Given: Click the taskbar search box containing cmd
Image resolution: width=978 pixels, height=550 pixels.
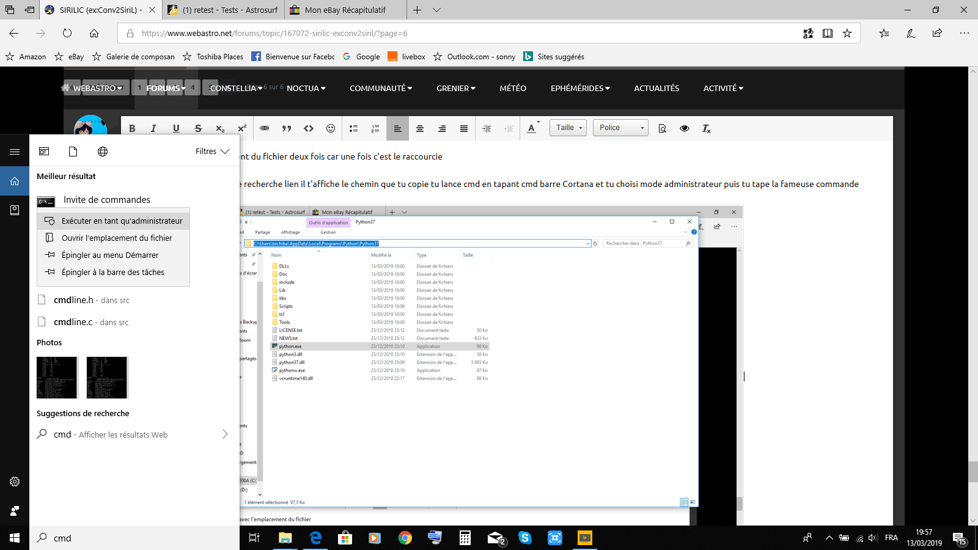Looking at the screenshot, I should 134,538.
